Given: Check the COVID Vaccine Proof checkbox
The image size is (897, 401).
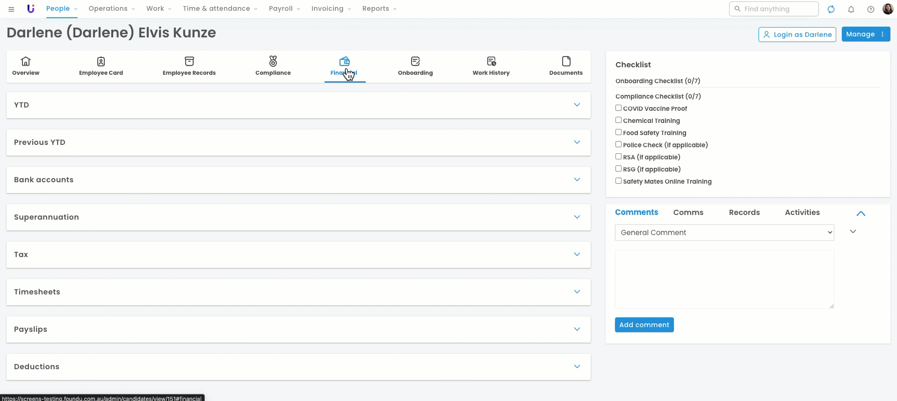Looking at the screenshot, I should tap(618, 108).
